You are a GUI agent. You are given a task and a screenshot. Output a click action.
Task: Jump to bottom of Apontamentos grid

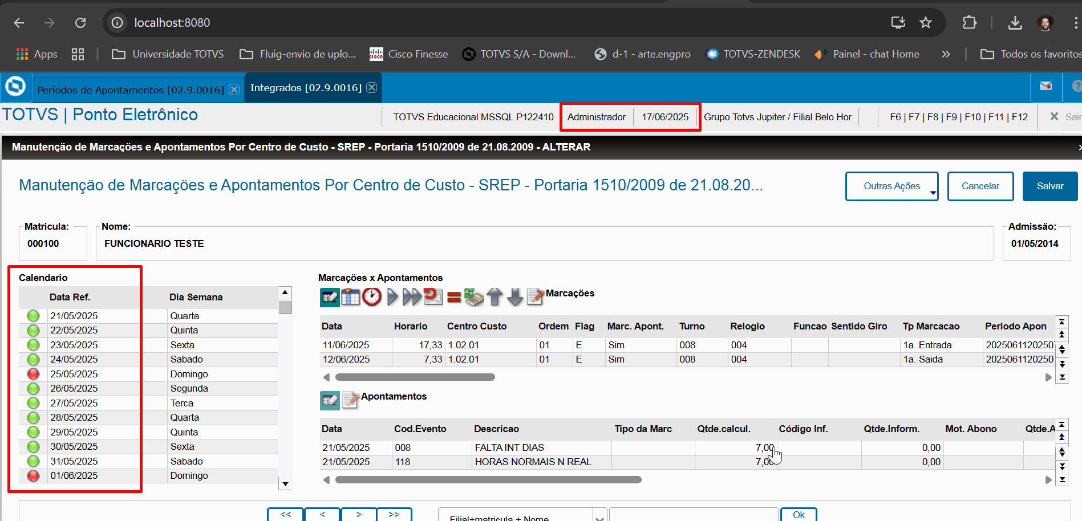pyautogui.click(x=1062, y=480)
